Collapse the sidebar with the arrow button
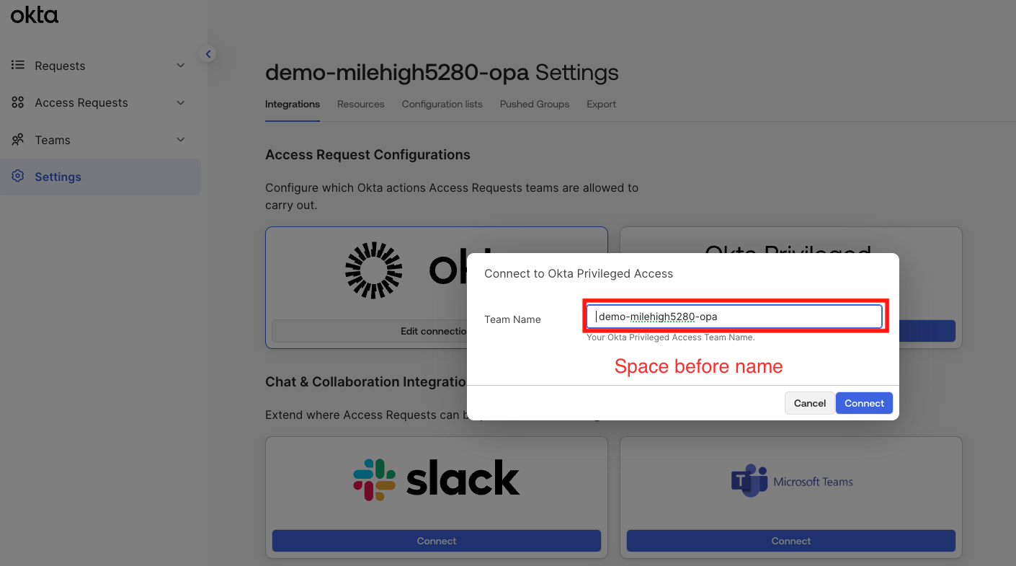 [208, 53]
